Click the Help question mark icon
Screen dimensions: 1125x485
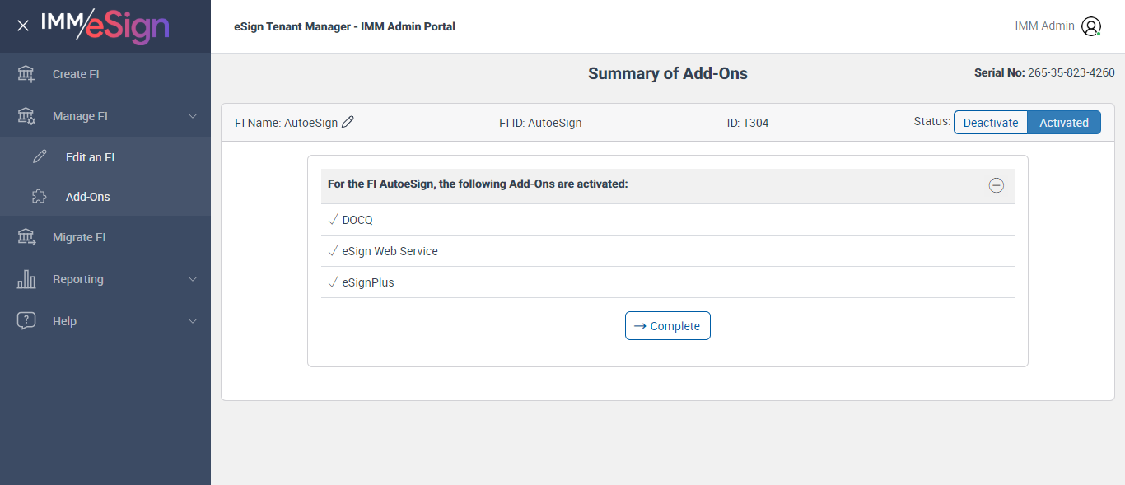pos(26,321)
